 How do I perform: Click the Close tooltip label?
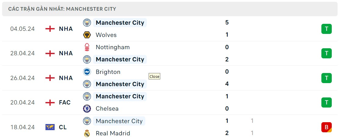pyautogui.click(x=154, y=76)
